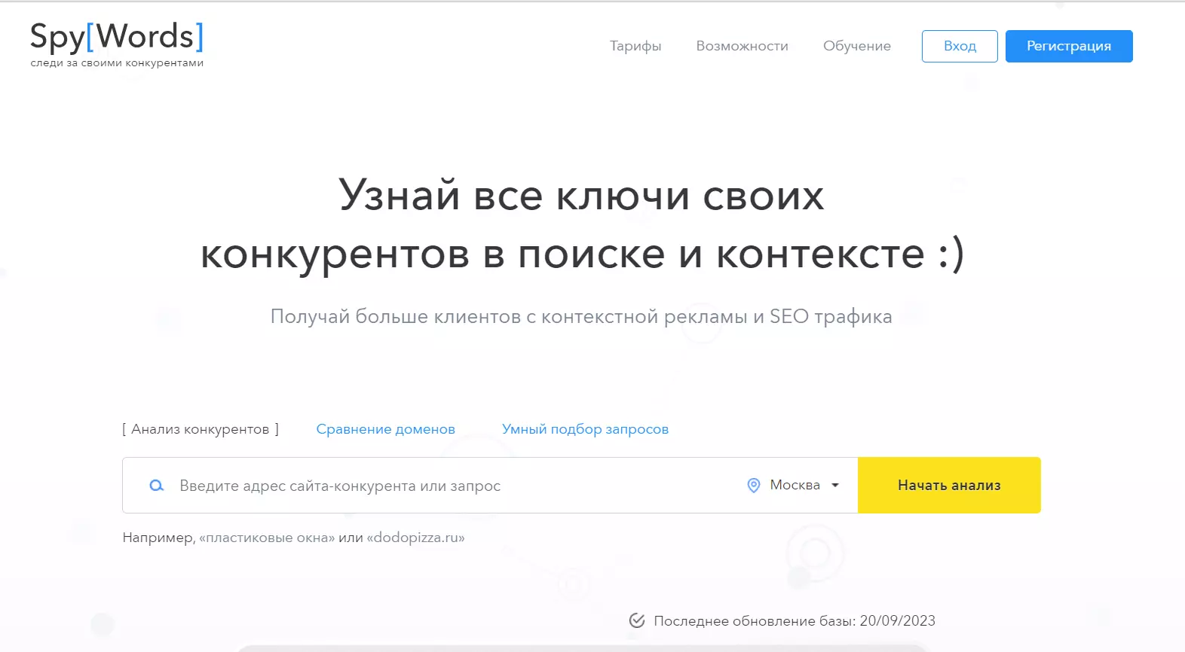Click the Регистрация button
Image resolution: width=1185 pixels, height=652 pixels.
1069,46
